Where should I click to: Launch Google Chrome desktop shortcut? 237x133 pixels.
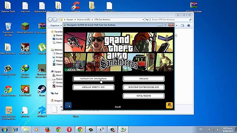coord(8,91)
